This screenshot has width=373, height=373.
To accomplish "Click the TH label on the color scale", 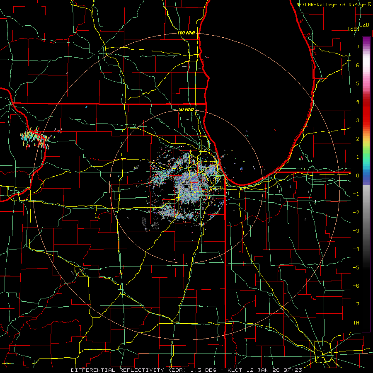I will click(356, 322).
